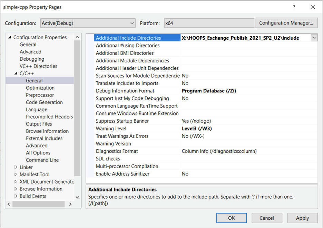Collapse the Configuration Properties tree node
Viewport: 323px width, 228px height.
[x=9, y=37]
